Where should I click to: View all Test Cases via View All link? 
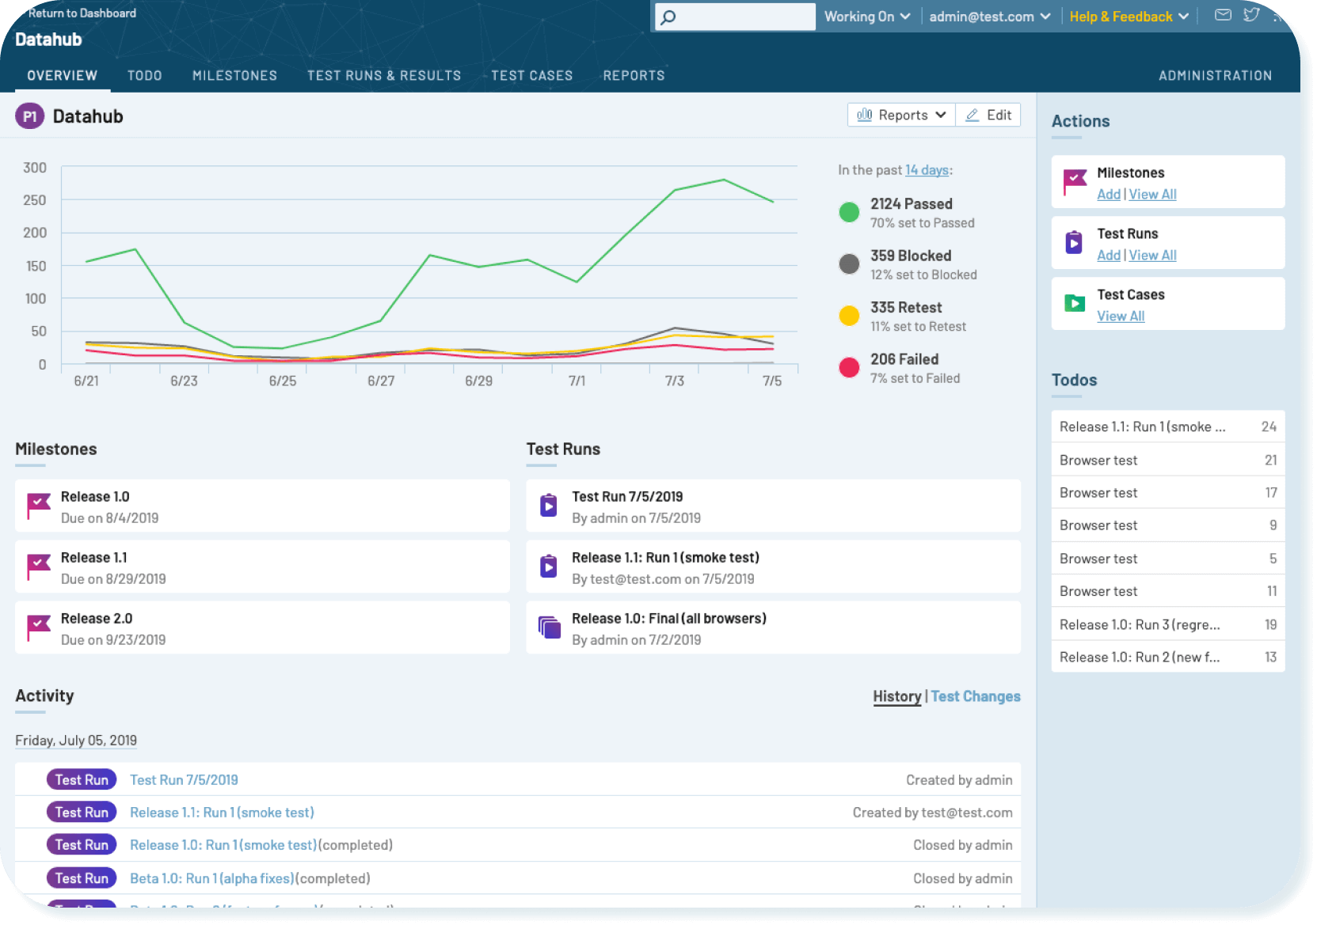click(x=1121, y=315)
